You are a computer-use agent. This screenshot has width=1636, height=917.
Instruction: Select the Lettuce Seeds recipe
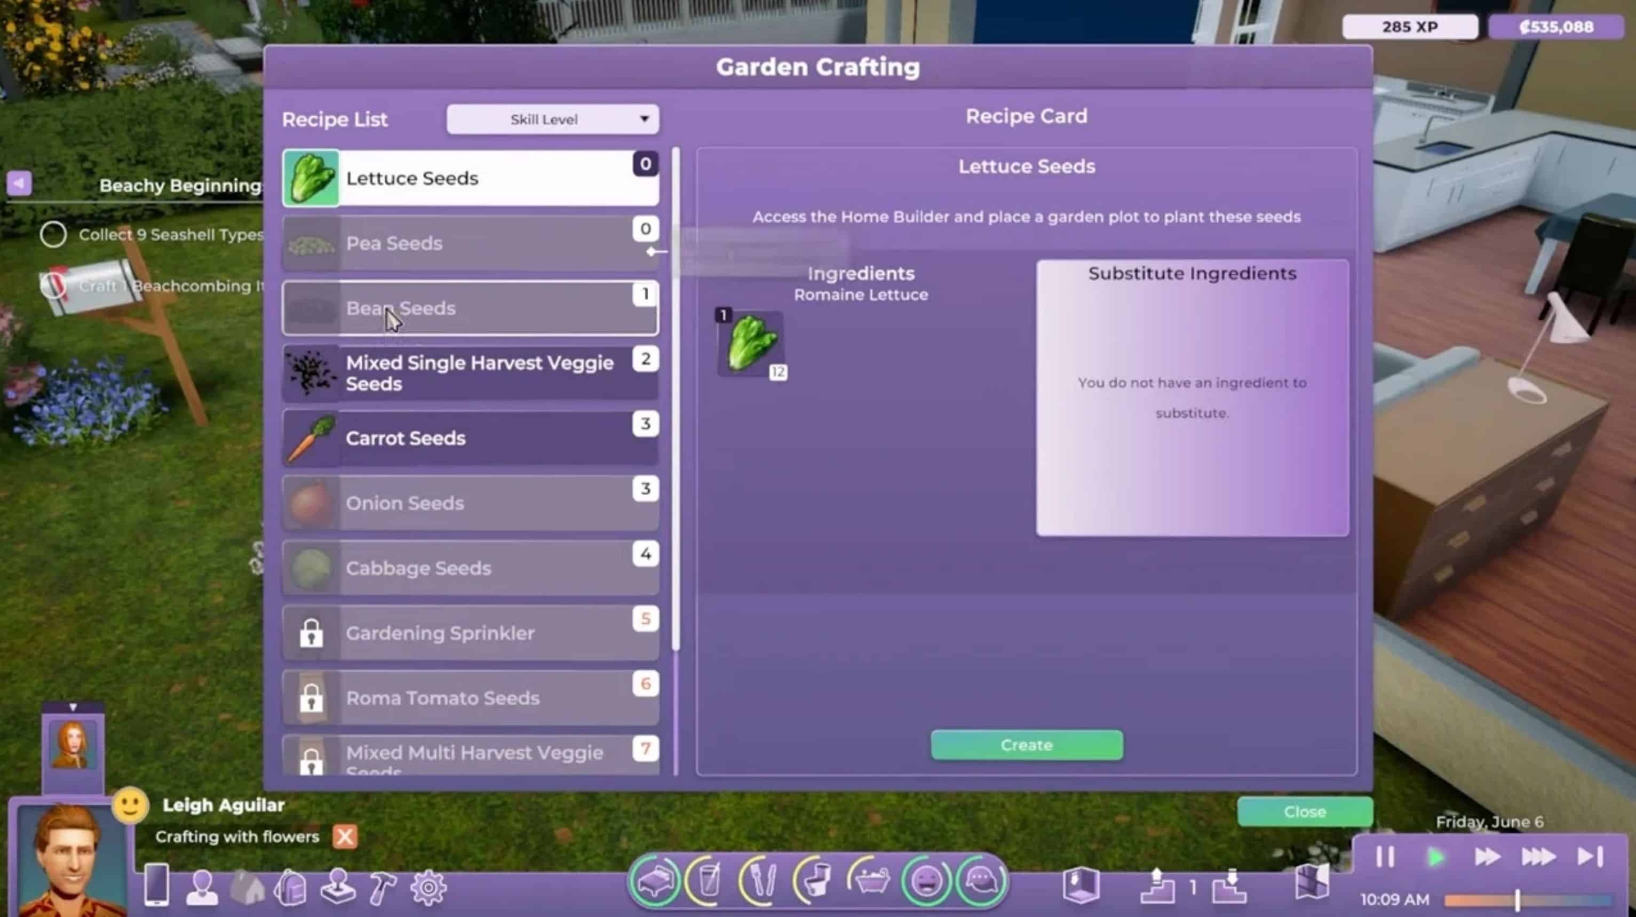coord(471,179)
